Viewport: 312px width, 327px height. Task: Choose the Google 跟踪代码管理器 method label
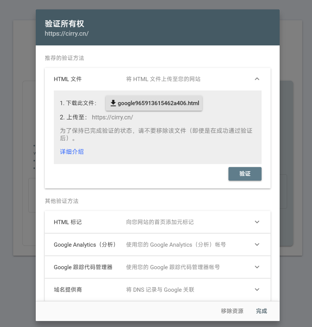pos(83,267)
